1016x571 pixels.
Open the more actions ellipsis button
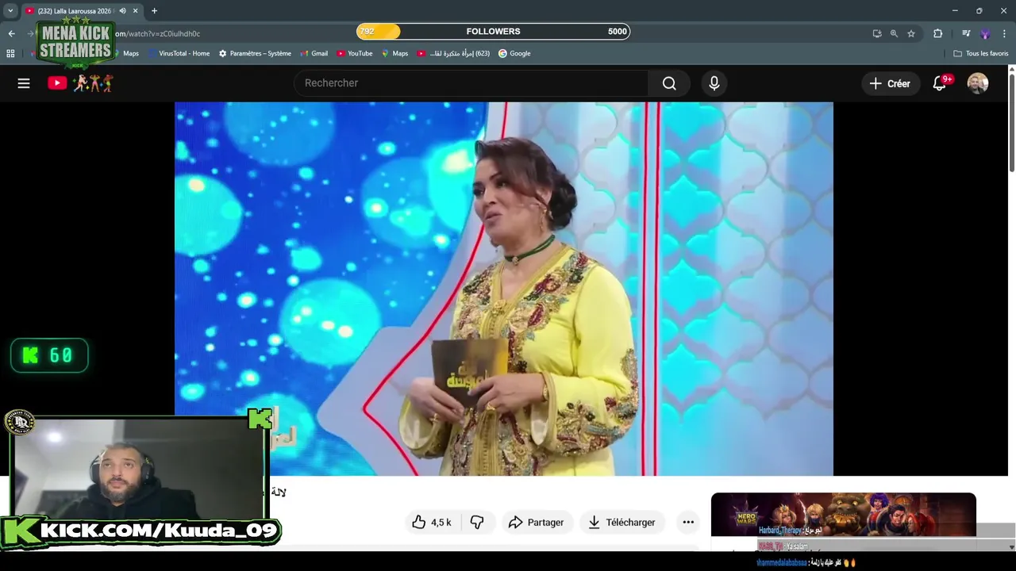point(688,522)
